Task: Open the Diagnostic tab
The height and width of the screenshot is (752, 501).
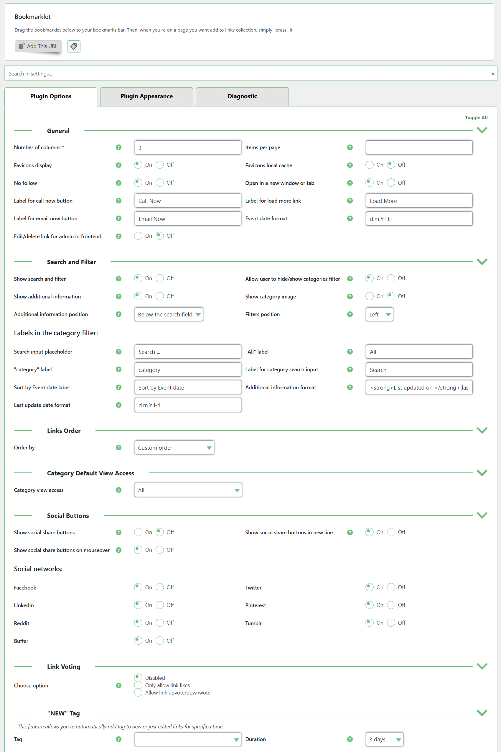Action: click(242, 96)
